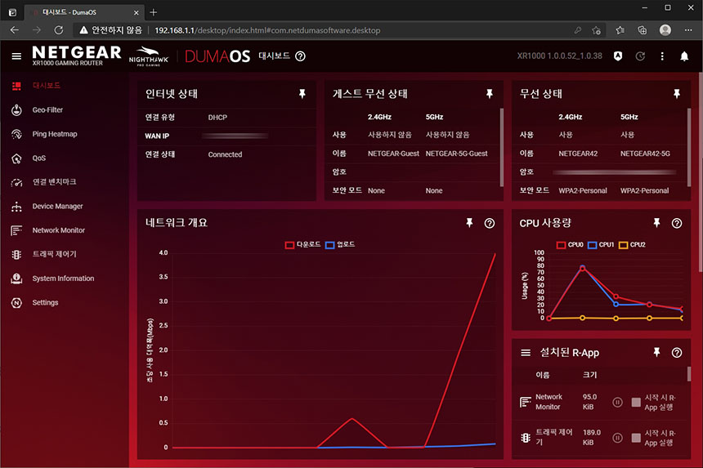Screen dimensions: 703x468
Task: Open help for 네트워크 개요 panel
Action: [x=490, y=223]
